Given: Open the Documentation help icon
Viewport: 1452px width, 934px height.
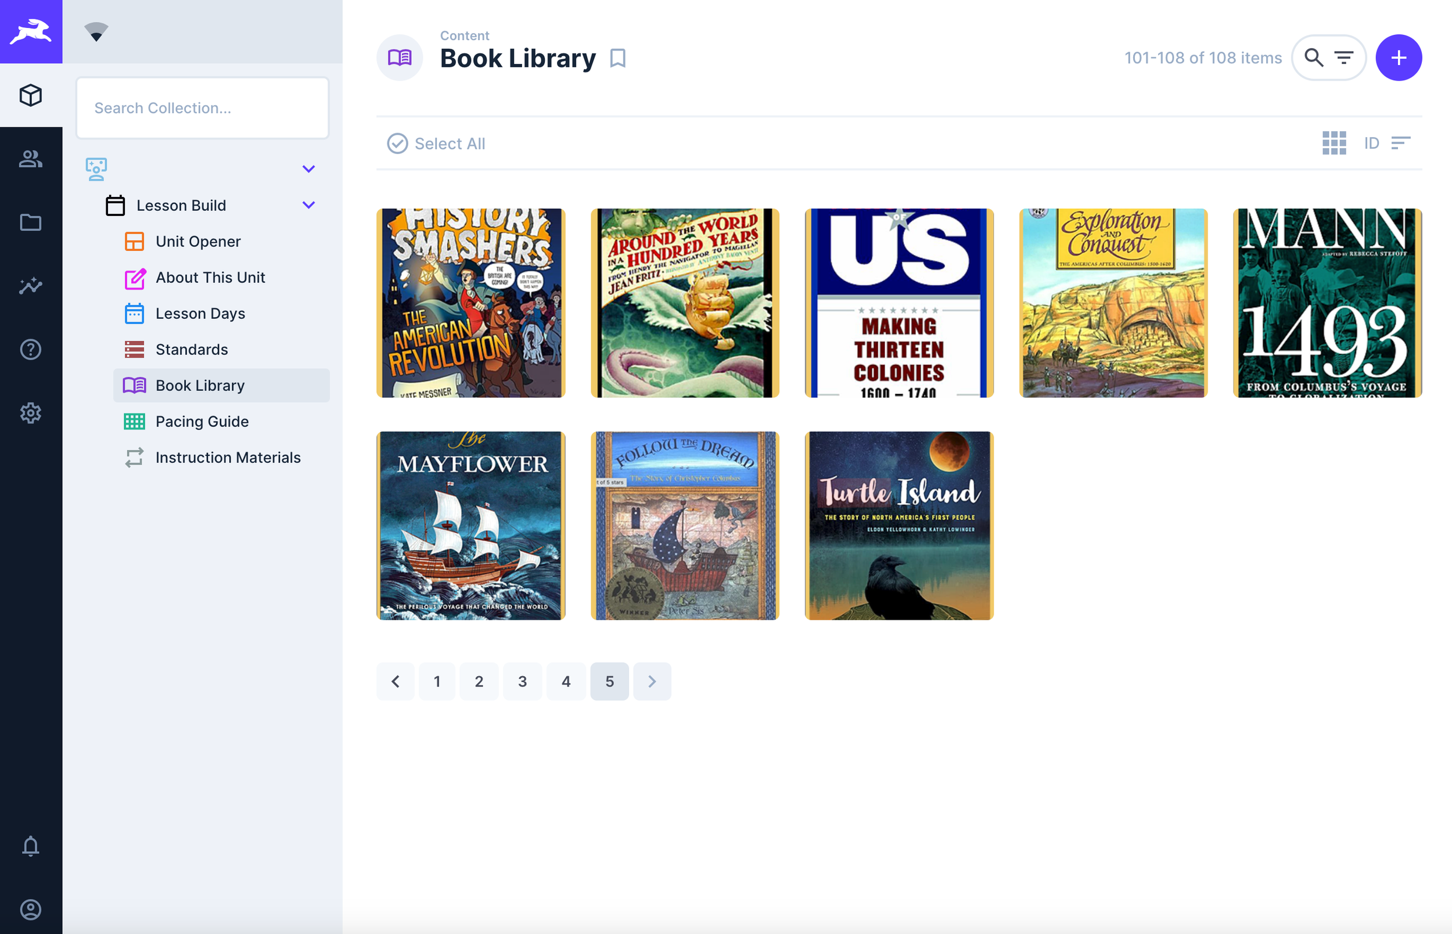Looking at the screenshot, I should (x=31, y=349).
